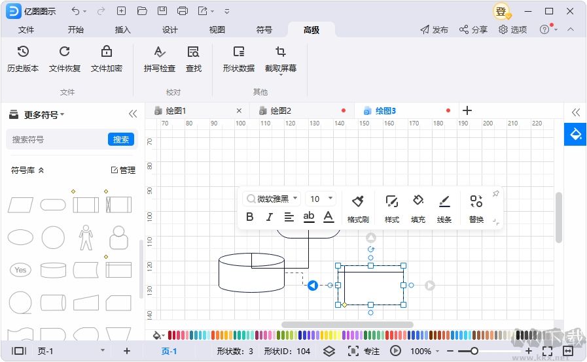Collapse the left symbols panel
The image size is (587, 362).
click(x=133, y=114)
